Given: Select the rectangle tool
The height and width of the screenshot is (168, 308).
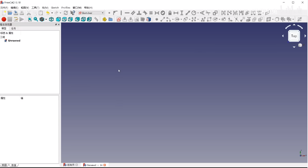Looking at the screenshot, I should (x=209, y=19).
